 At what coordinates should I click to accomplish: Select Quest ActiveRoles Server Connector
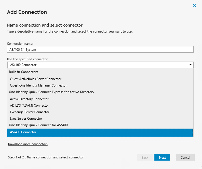pos(36,79)
